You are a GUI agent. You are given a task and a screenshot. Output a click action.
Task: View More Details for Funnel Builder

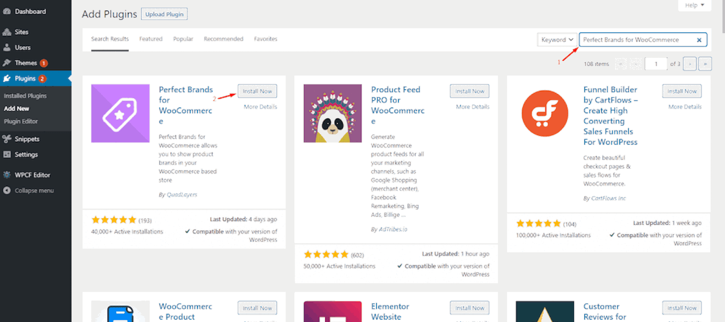point(685,107)
